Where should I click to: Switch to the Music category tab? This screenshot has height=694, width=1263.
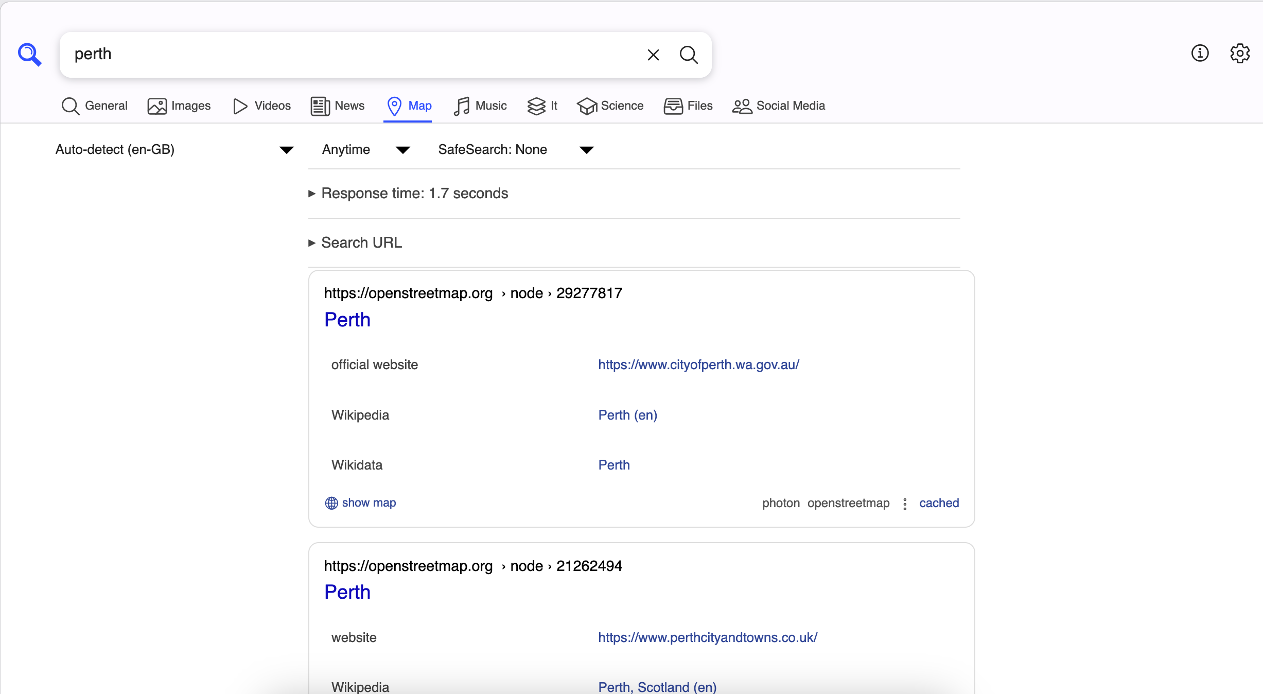click(x=480, y=106)
